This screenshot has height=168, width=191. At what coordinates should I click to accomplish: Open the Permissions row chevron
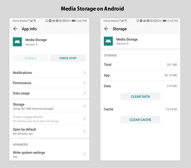coord(84,83)
